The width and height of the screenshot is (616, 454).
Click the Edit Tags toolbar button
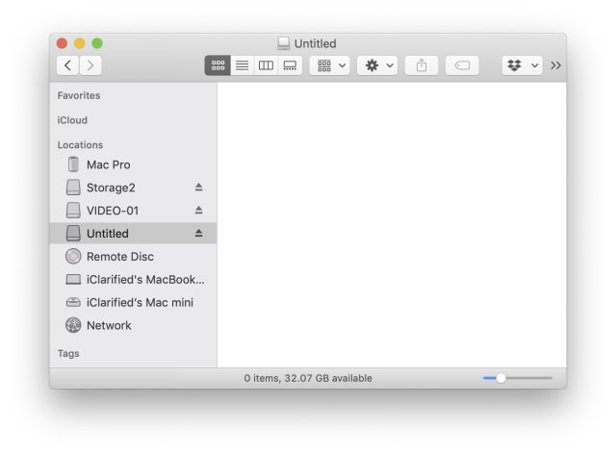click(462, 65)
